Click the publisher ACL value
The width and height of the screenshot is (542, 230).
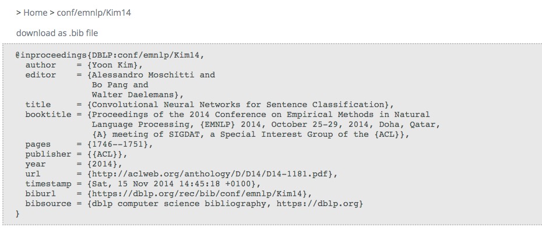107,154
